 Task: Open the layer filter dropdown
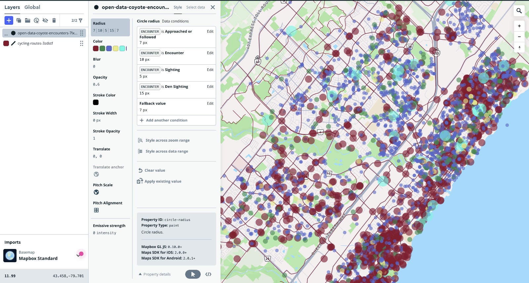click(x=80, y=20)
